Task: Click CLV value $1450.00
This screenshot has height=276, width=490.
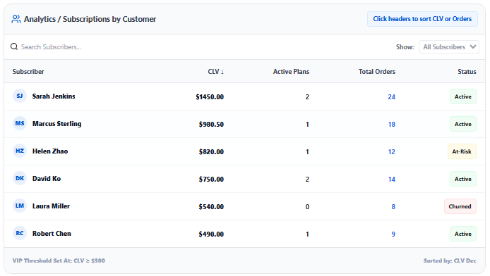Action: (x=210, y=97)
